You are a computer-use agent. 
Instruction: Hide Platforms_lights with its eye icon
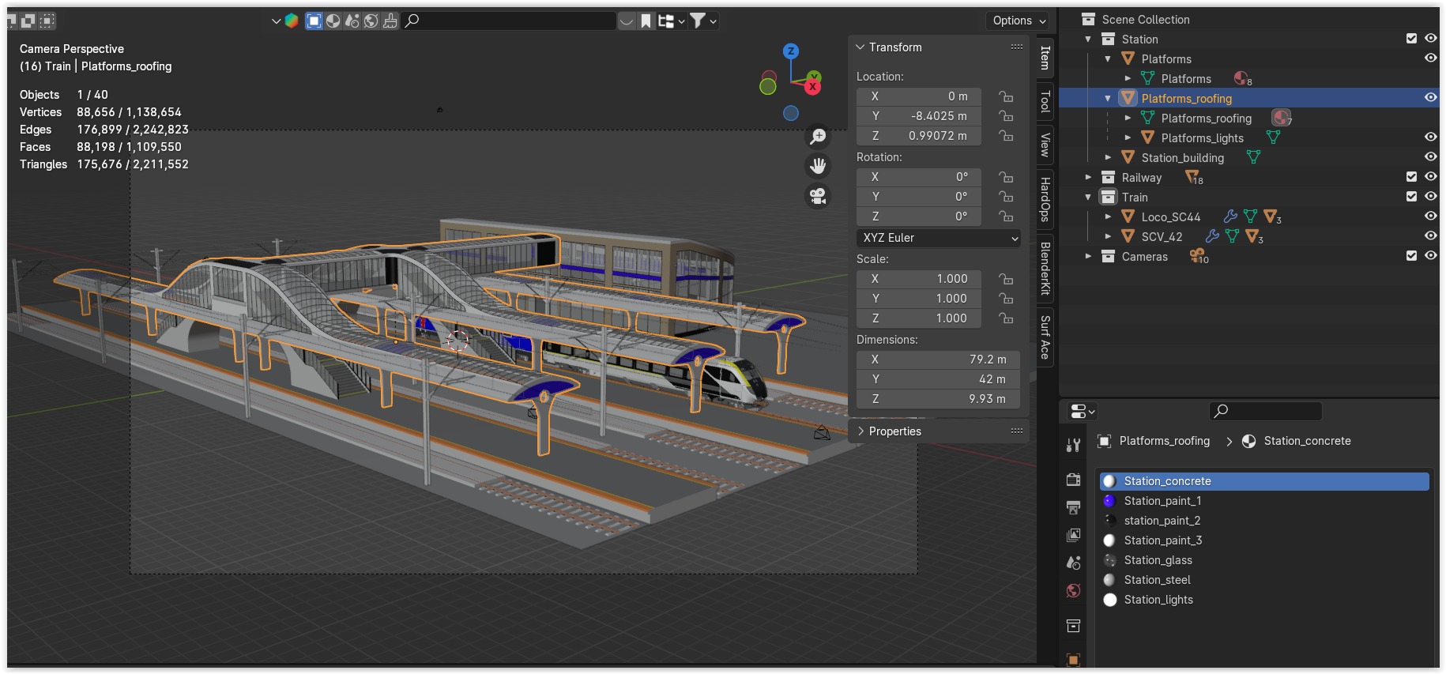click(1430, 137)
